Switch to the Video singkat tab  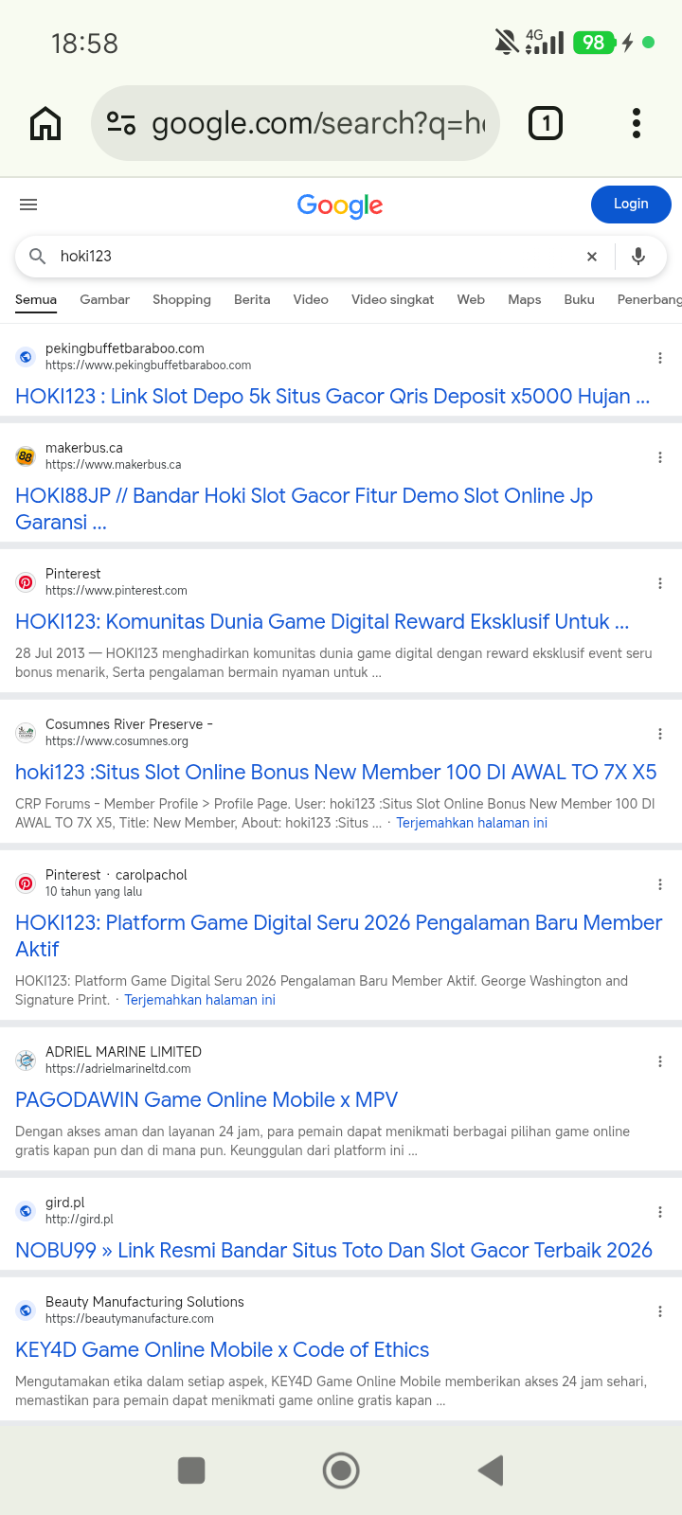(392, 299)
